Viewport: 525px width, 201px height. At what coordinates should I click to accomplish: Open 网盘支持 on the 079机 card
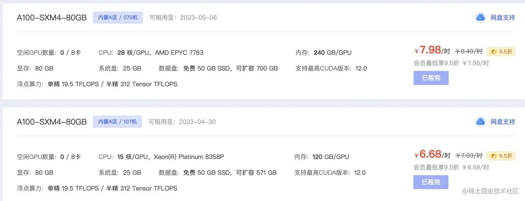pos(503,17)
